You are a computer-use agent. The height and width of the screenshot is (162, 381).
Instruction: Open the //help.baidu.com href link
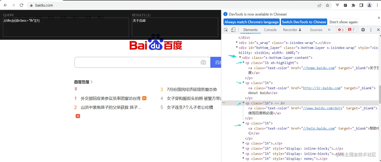point(319,128)
